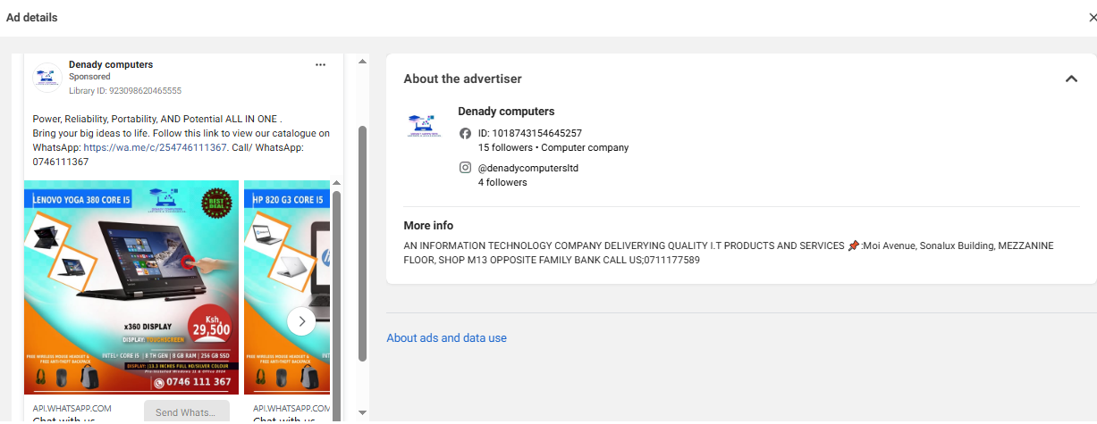Image resolution: width=1097 pixels, height=424 pixels.
Task: Click the advertiser logo in the About panel
Action: (424, 125)
